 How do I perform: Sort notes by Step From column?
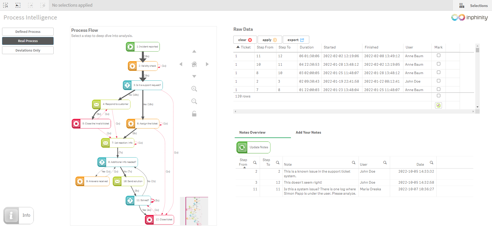pos(243,162)
